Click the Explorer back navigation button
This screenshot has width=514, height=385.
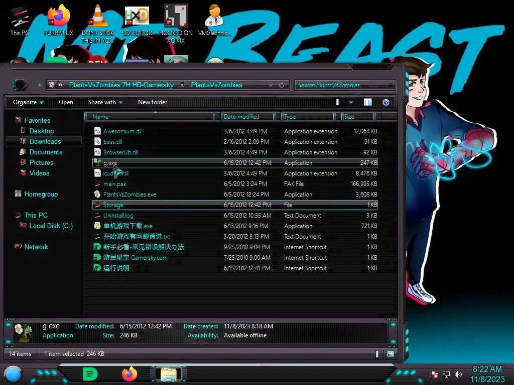[x=20, y=85]
